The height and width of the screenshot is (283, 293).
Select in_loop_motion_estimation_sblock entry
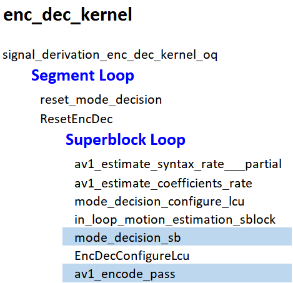[x=175, y=220]
